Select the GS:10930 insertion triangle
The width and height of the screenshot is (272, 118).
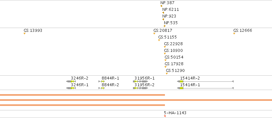tap(165, 54)
